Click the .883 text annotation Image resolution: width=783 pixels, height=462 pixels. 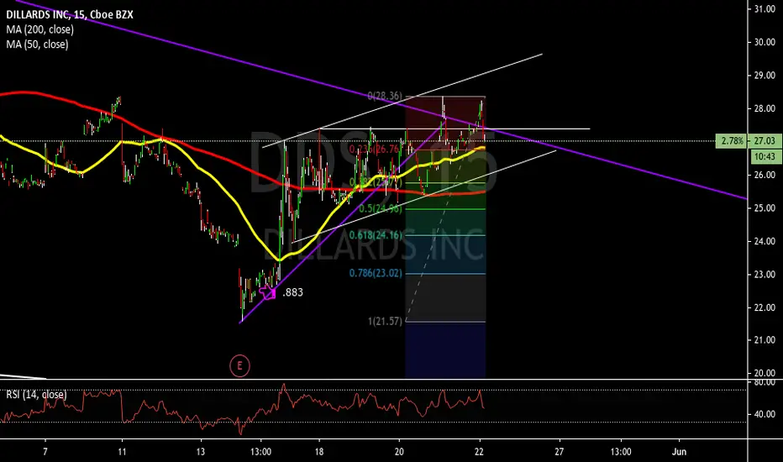click(292, 292)
